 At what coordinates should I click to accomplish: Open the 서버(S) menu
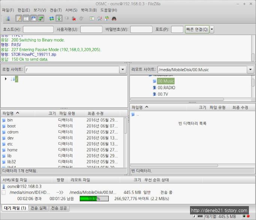(x=71, y=10)
